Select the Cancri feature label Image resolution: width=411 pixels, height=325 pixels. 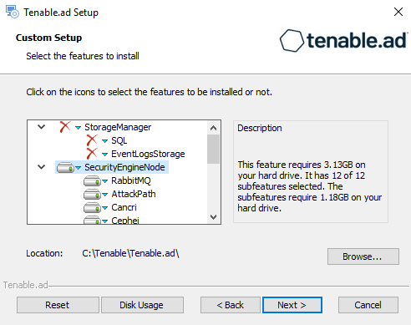(124, 207)
